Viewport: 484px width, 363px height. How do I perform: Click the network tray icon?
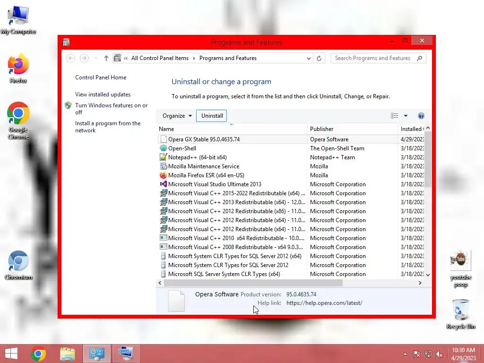pos(428,354)
